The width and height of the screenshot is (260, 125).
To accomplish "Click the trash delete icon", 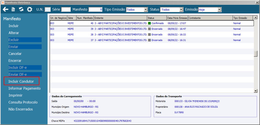I will coord(13,9).
